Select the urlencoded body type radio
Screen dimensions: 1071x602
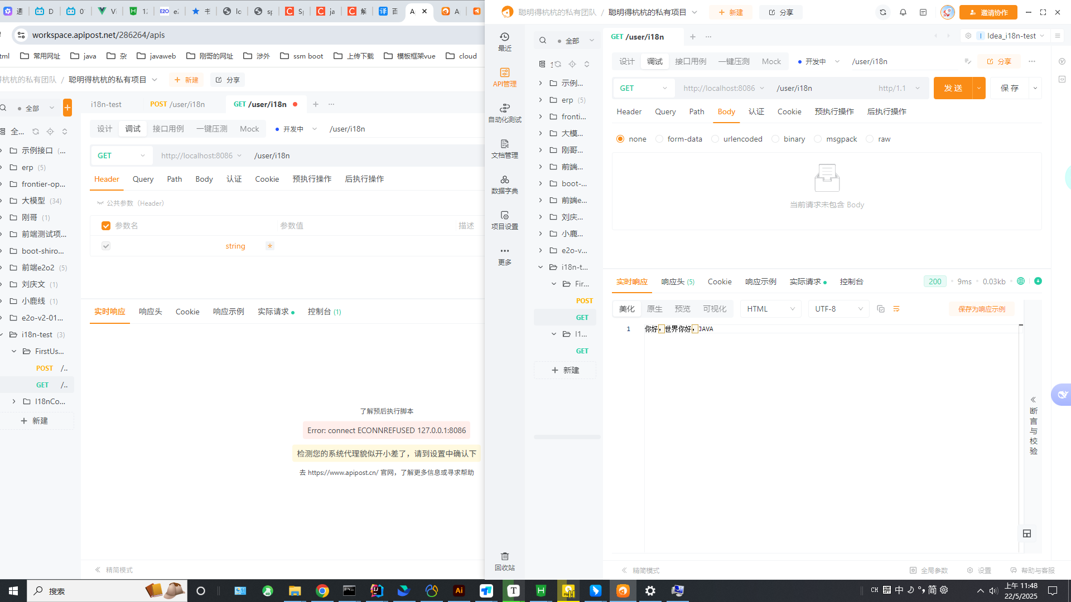[715, 139]
